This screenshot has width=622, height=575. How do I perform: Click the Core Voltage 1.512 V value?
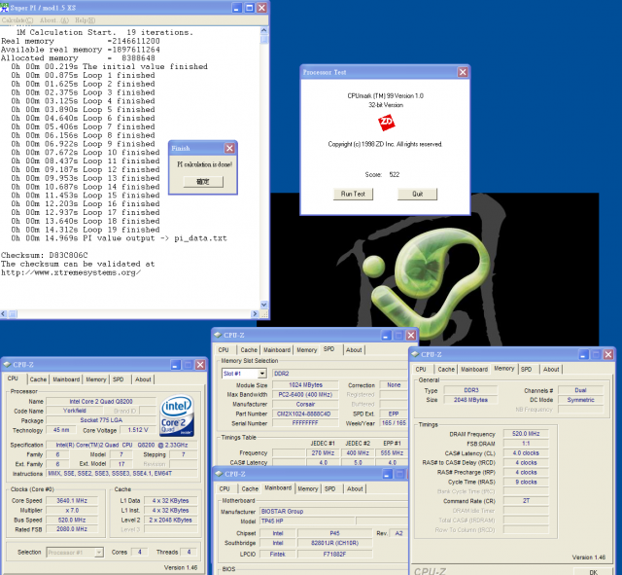138,430
